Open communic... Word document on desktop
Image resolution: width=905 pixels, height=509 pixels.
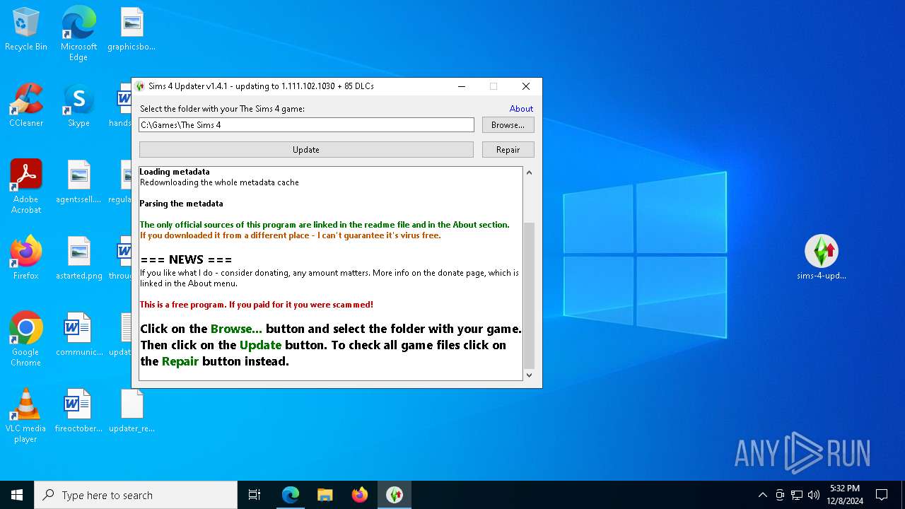(78, 335)
